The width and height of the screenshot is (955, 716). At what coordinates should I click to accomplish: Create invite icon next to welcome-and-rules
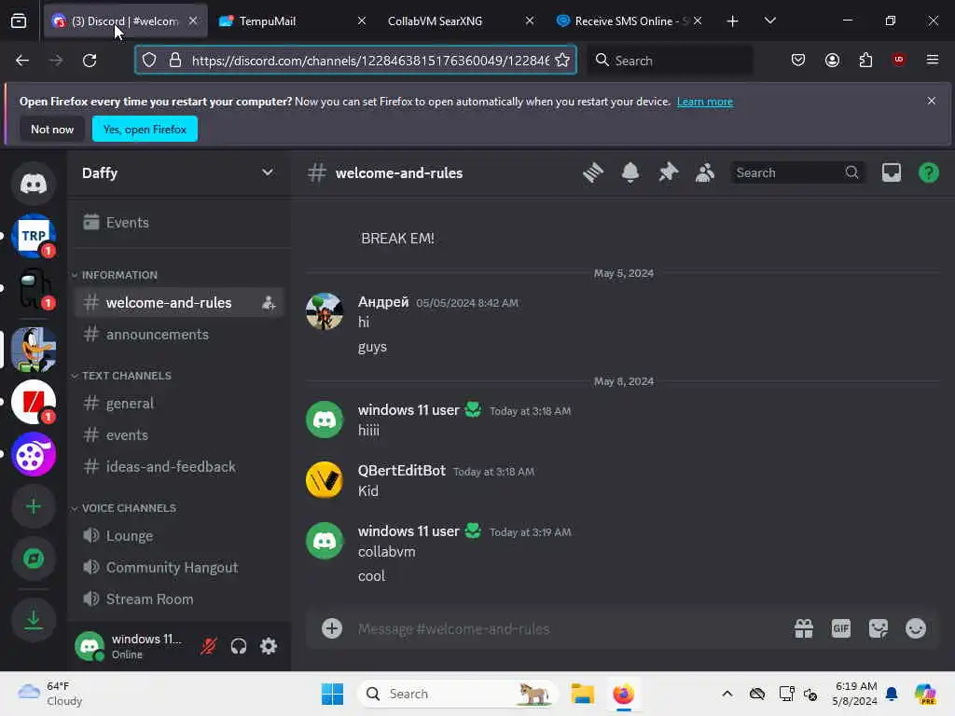coord(269,303)
